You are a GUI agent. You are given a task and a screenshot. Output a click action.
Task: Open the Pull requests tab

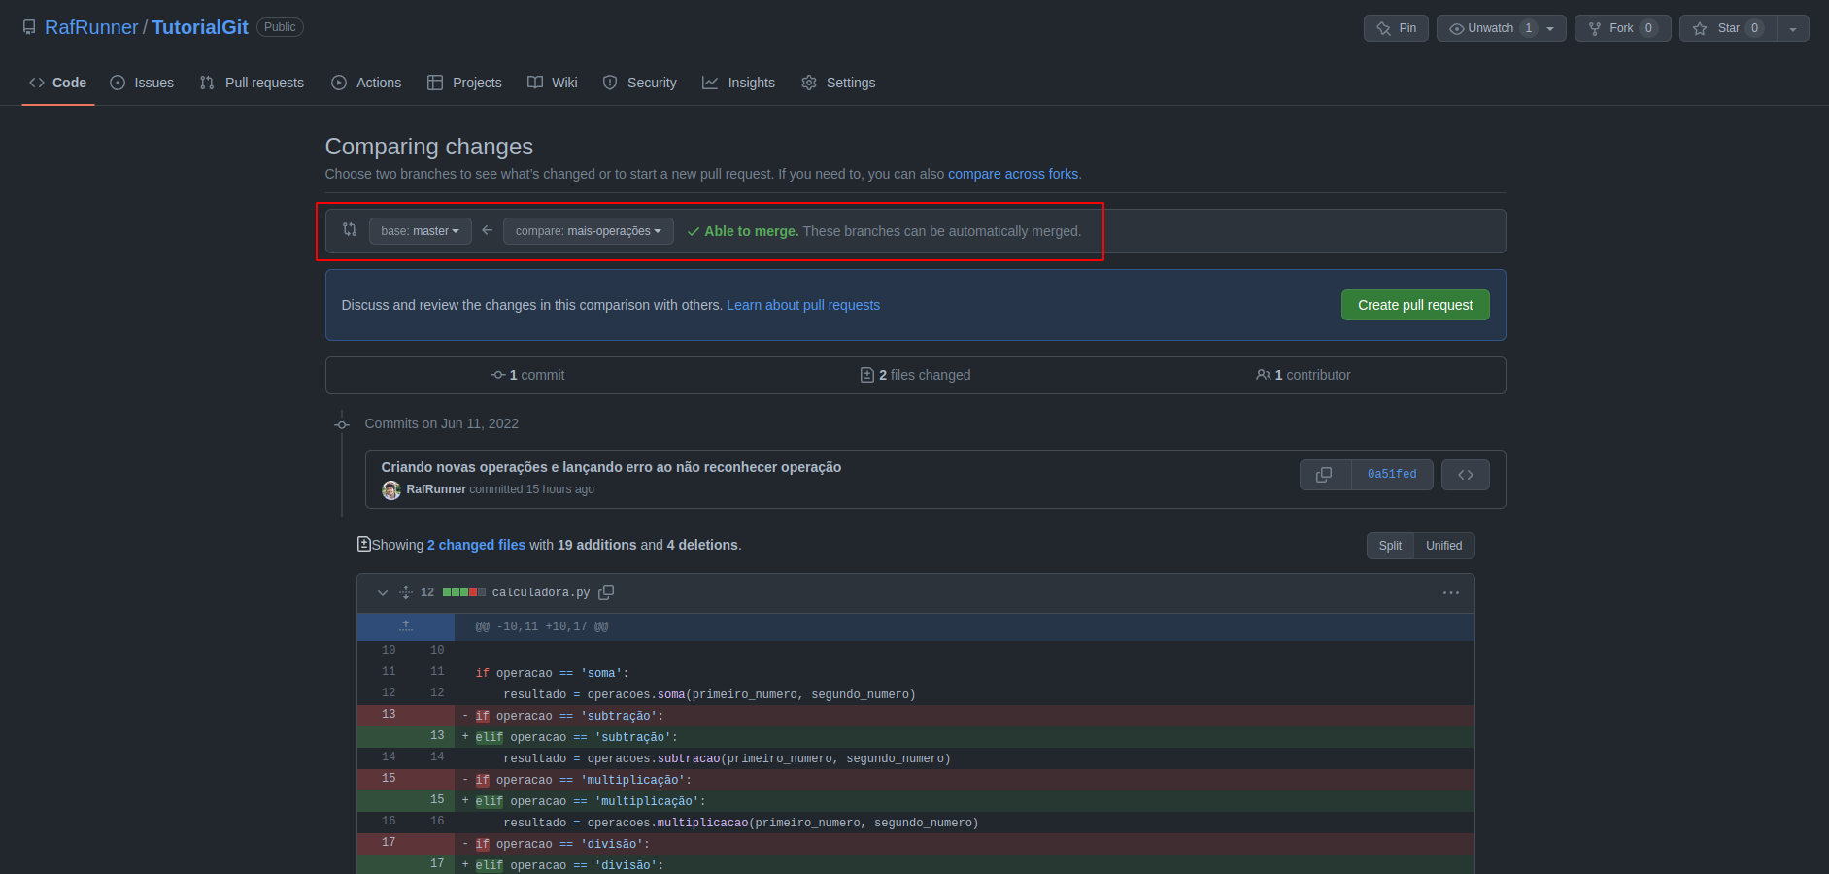coord(252,83)
